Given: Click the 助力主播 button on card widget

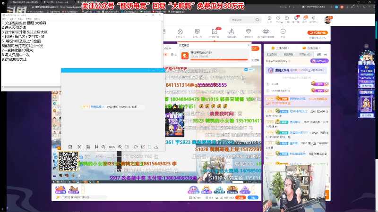Looking at the screenshot, I should 367,86.
